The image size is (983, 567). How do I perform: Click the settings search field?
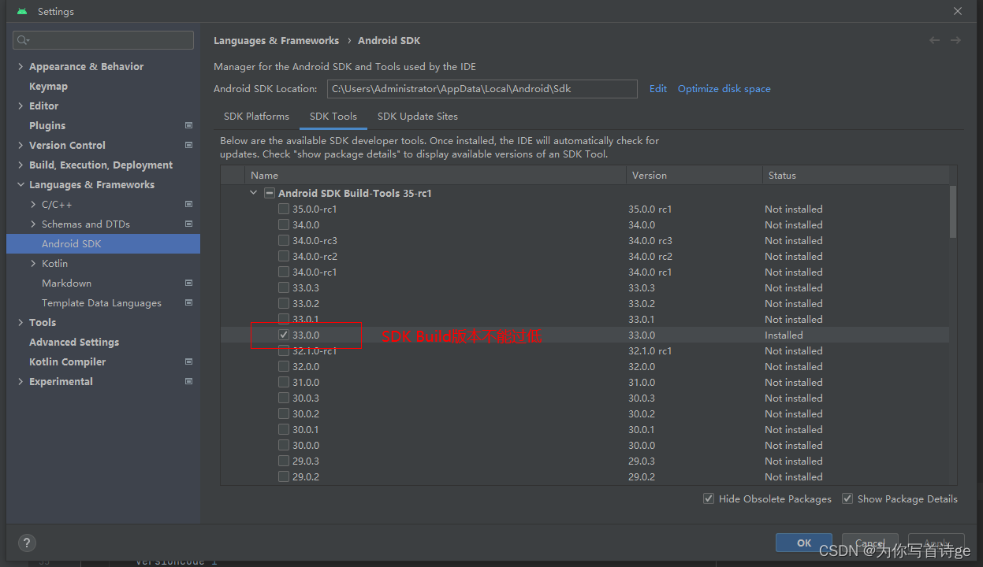point(103,40)
